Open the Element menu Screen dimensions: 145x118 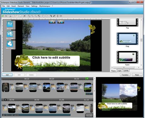(x=21, y=6)
